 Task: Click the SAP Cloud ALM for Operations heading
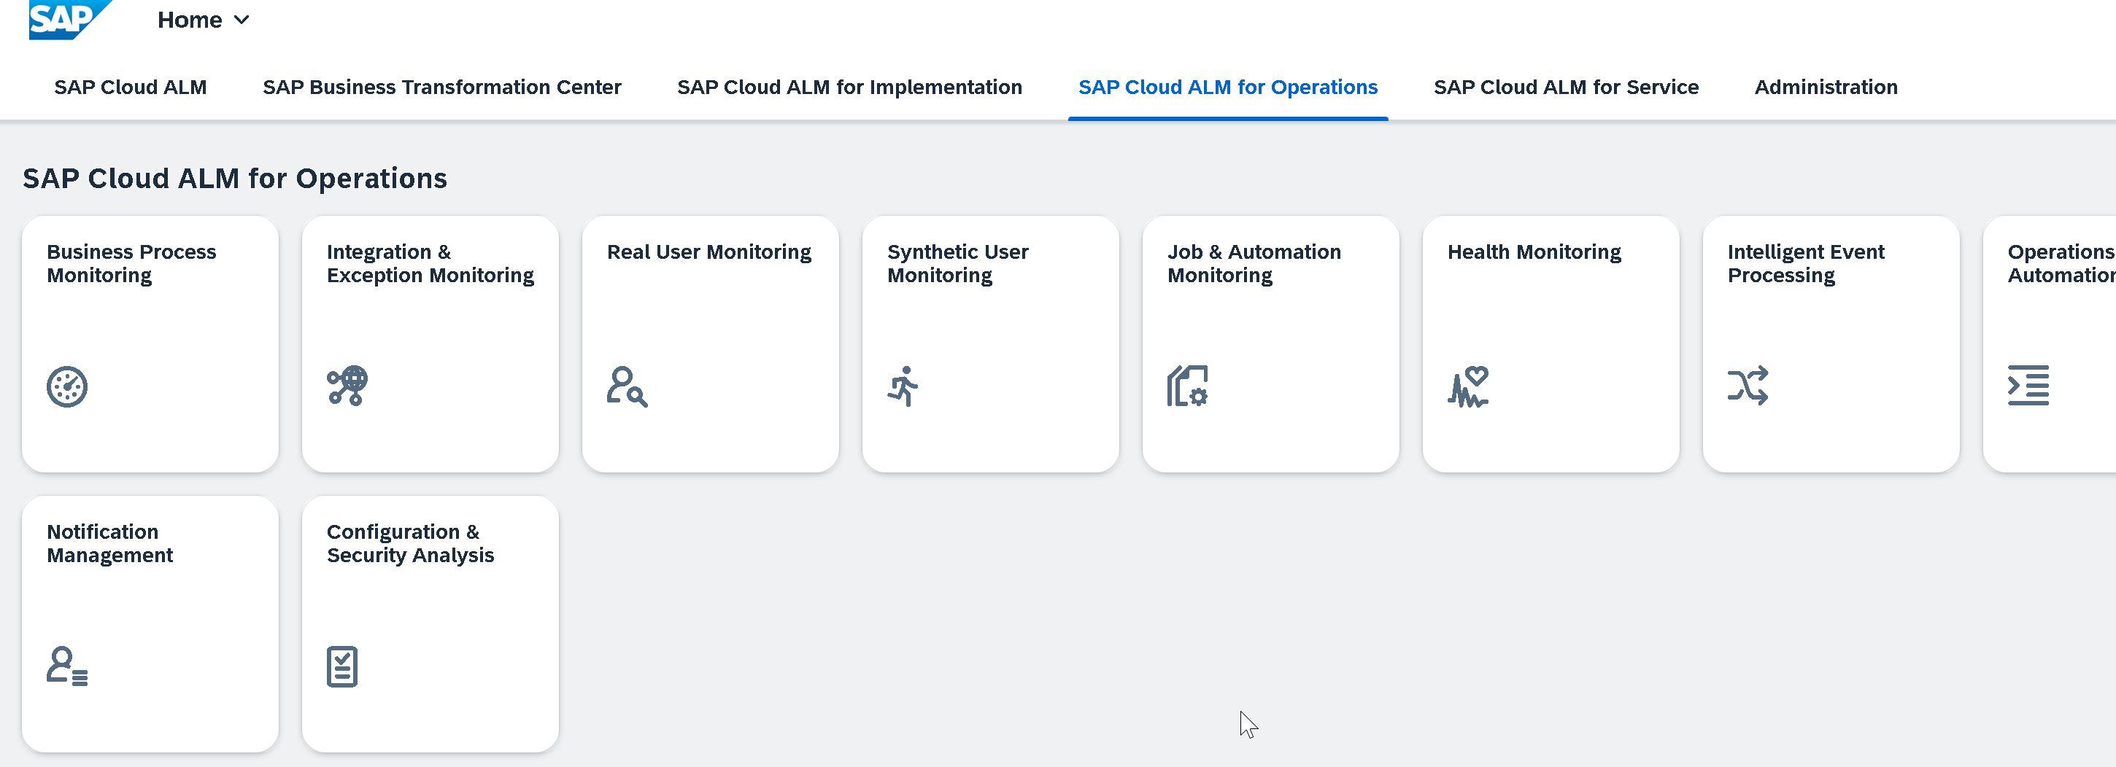click(x=235, y=178)
